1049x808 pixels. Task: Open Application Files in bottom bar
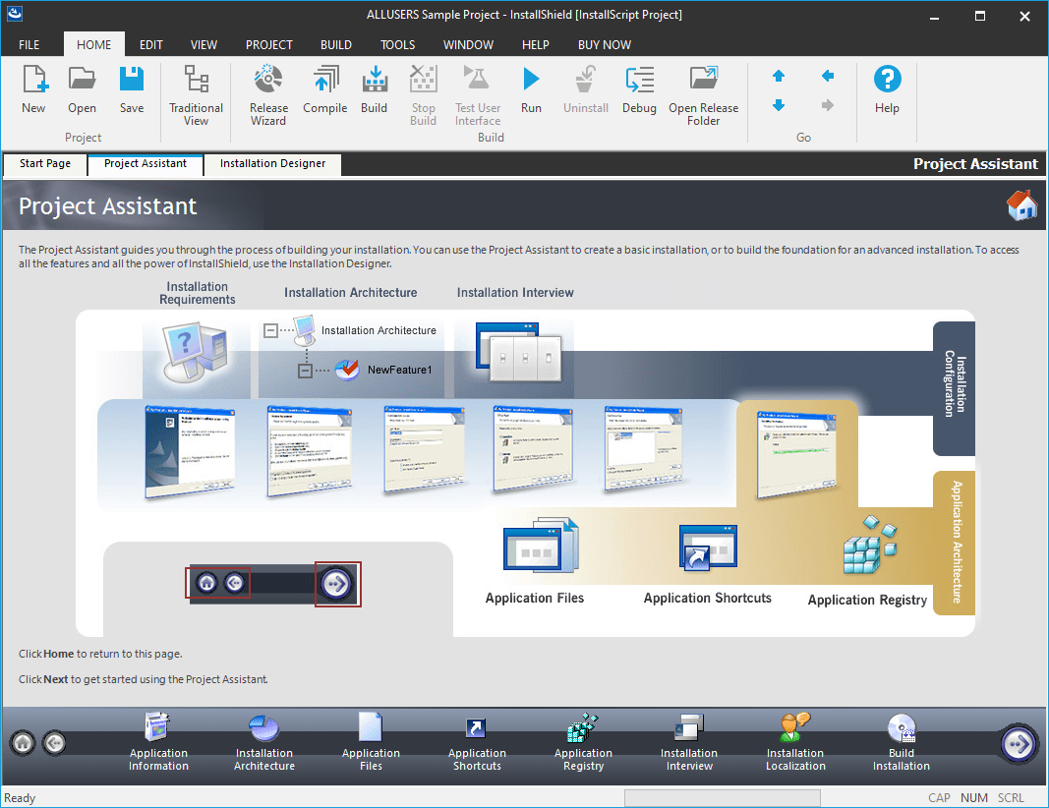371,742
